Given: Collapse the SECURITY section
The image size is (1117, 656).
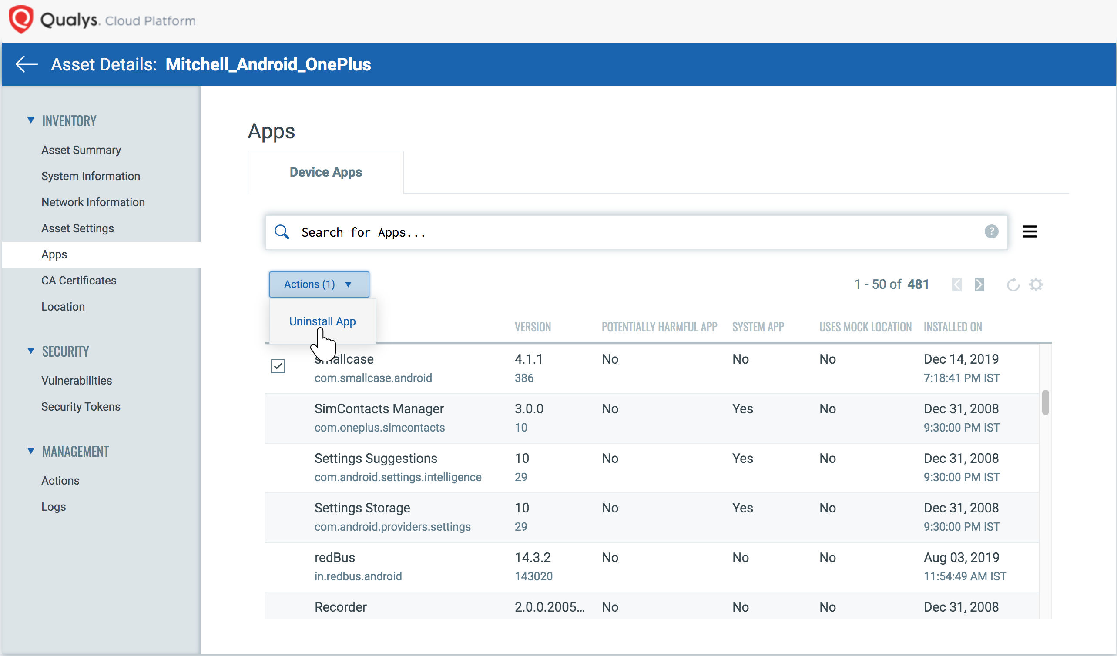Looking at the screenshot, I should coord(30,350).
